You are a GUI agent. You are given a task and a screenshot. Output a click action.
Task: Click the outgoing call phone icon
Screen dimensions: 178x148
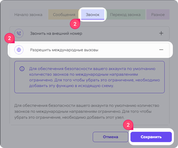19,33
